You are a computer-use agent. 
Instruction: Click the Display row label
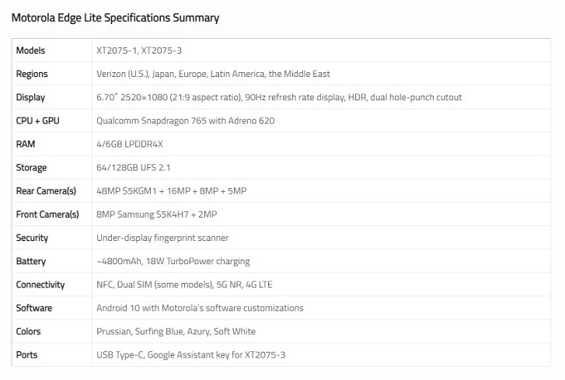[x=30, y=97]
